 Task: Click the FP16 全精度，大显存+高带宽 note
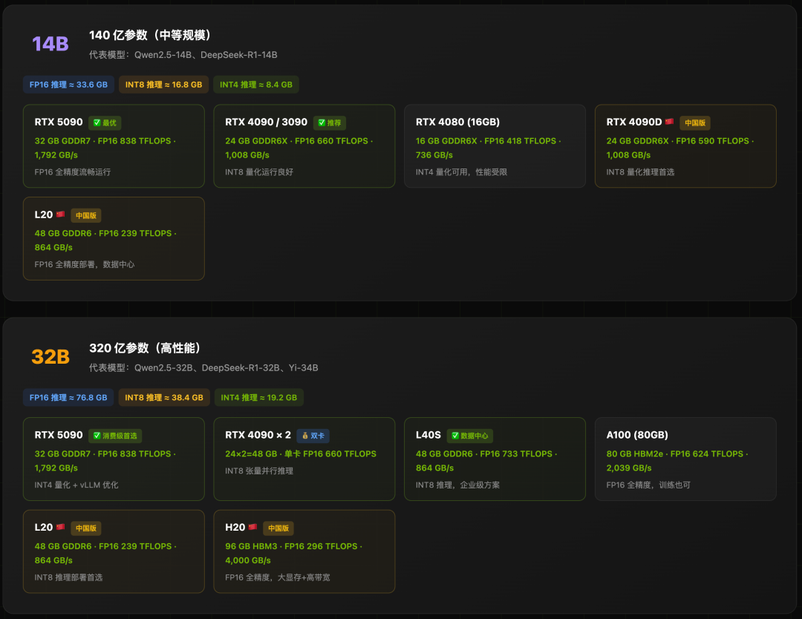[x=278, y=577]
